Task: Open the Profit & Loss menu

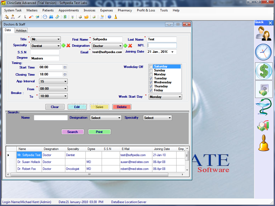Action: pyautogui.click(x=146, y=10)
